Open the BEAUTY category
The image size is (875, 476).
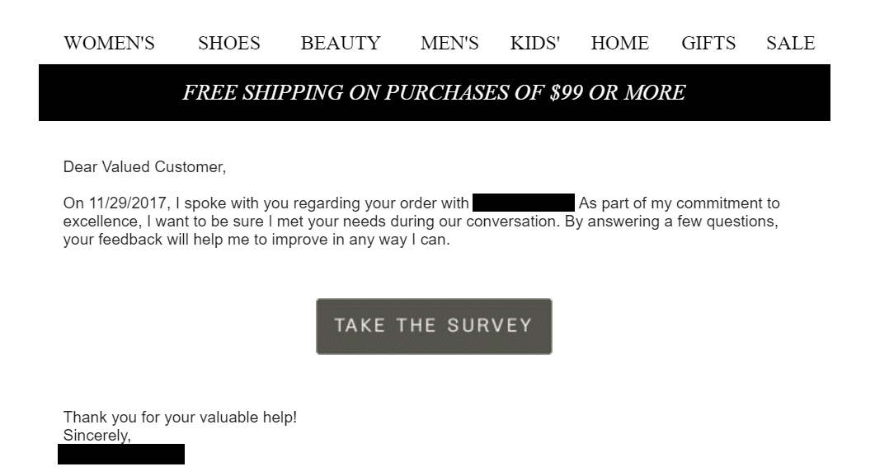(x=341, y=43)
